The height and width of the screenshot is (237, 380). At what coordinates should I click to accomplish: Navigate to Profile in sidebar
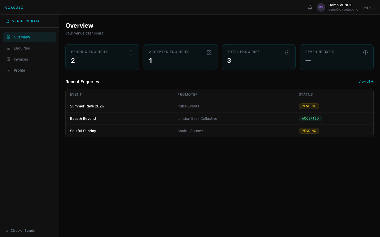point(29,70)
